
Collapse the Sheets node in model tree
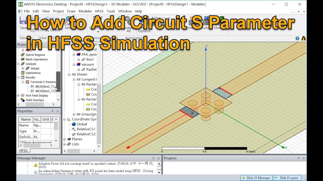point(69,75)
